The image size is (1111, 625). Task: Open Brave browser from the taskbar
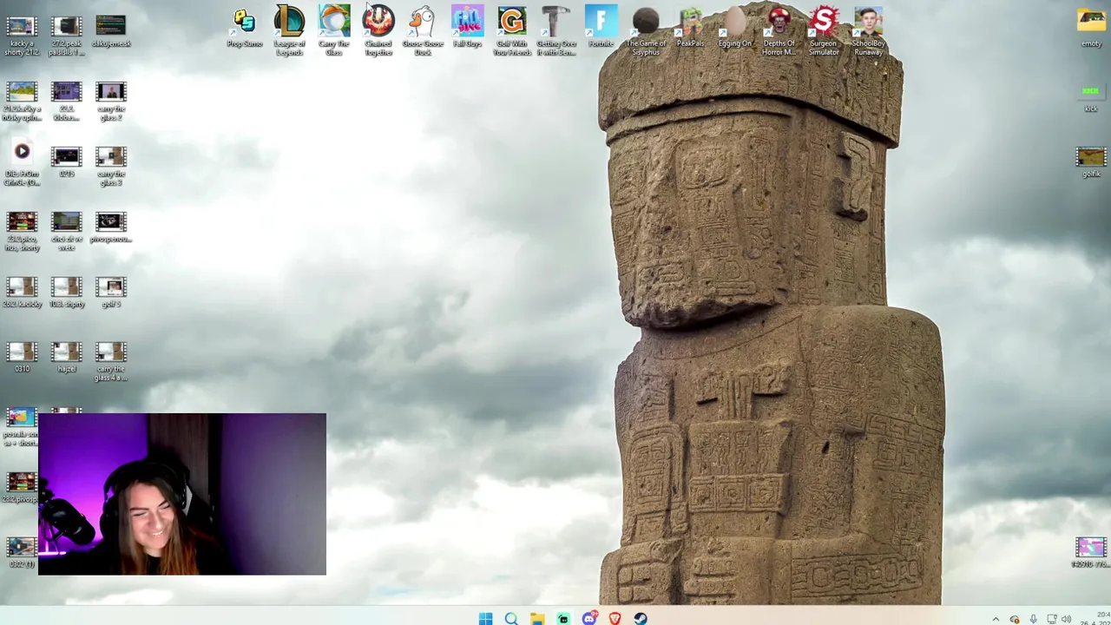(615, 618)
